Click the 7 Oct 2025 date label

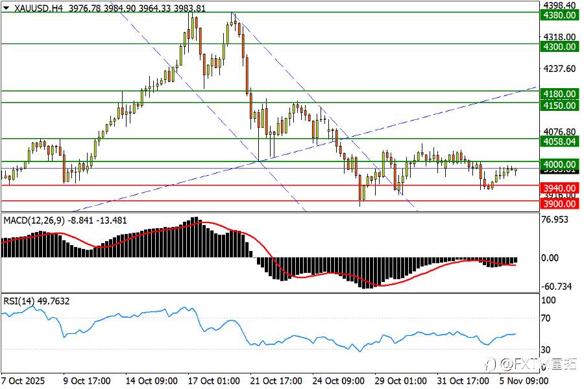coord(23,381)
